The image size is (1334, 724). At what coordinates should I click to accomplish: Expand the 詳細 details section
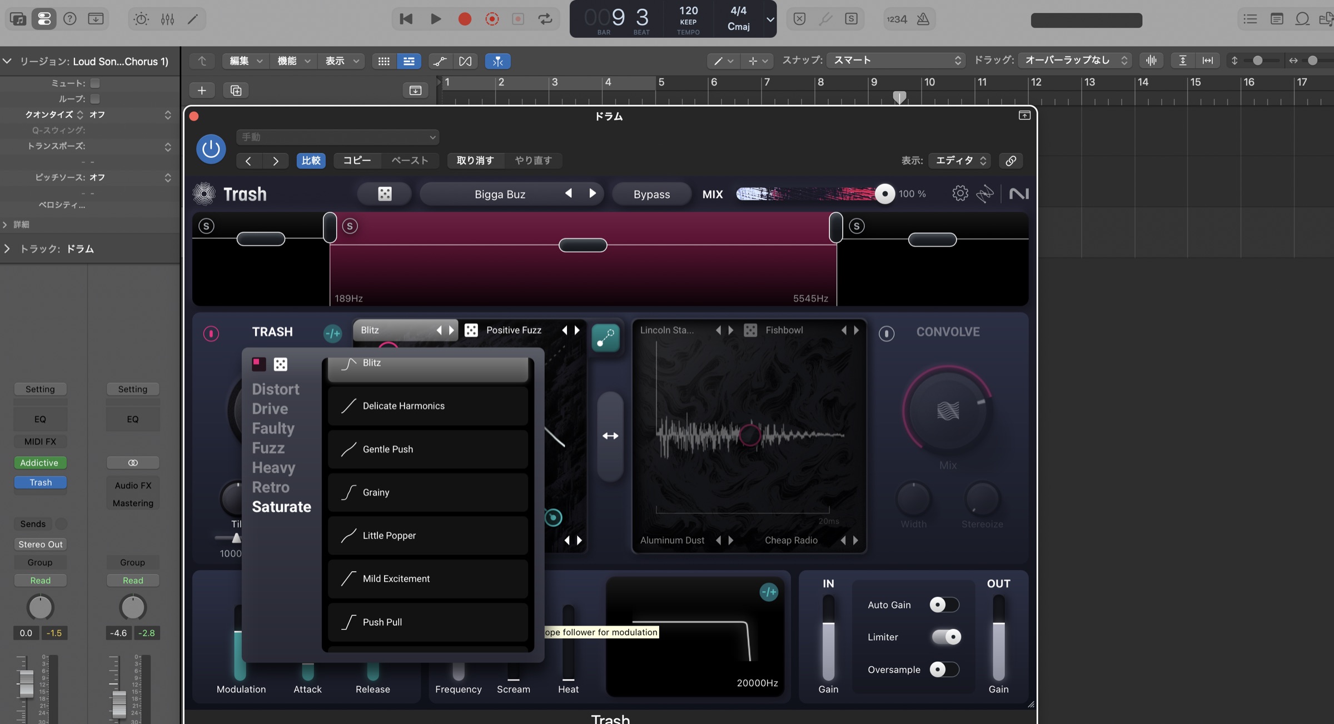[5, 224]
